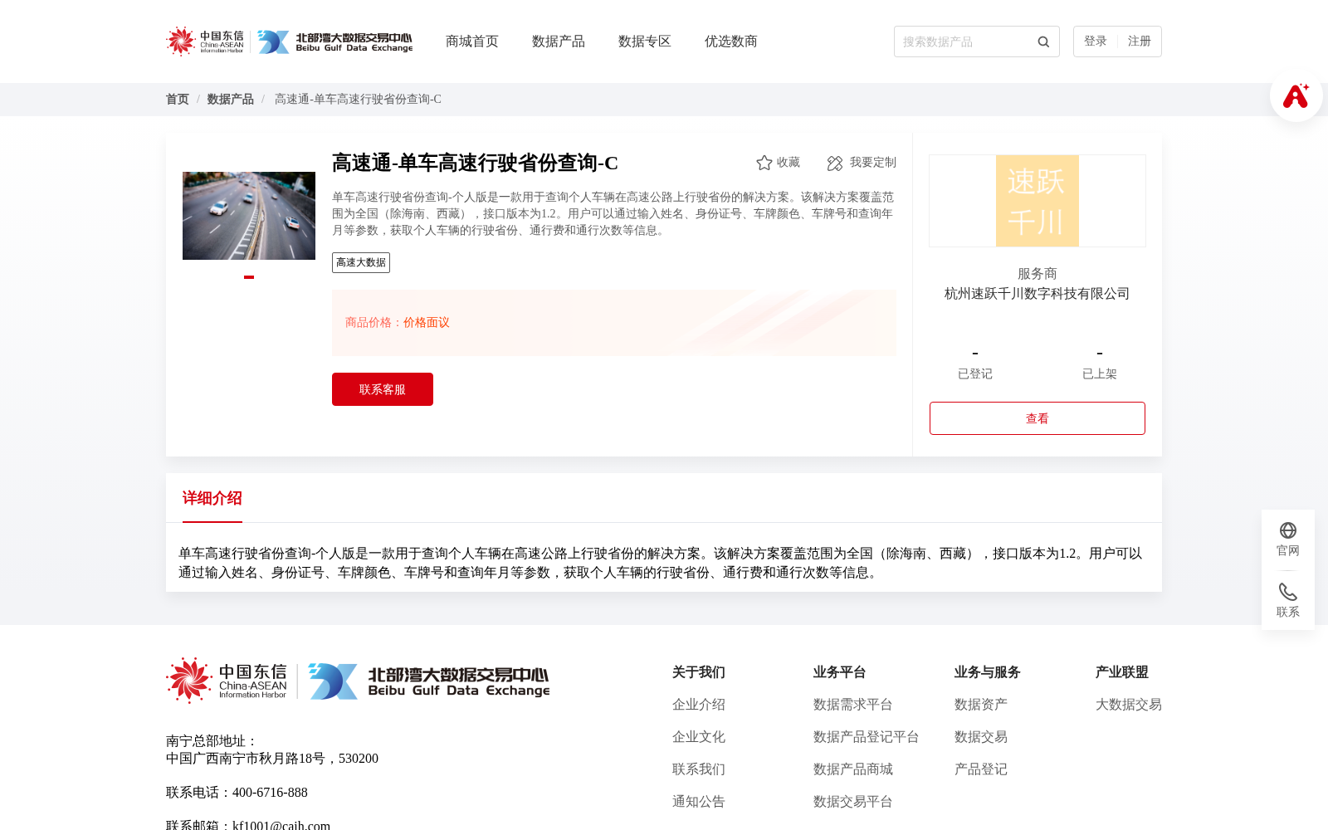Click the footer Beibu Gulf Data Exchange logo
This screenshot has height=830, width=1328.
point(428,681)
